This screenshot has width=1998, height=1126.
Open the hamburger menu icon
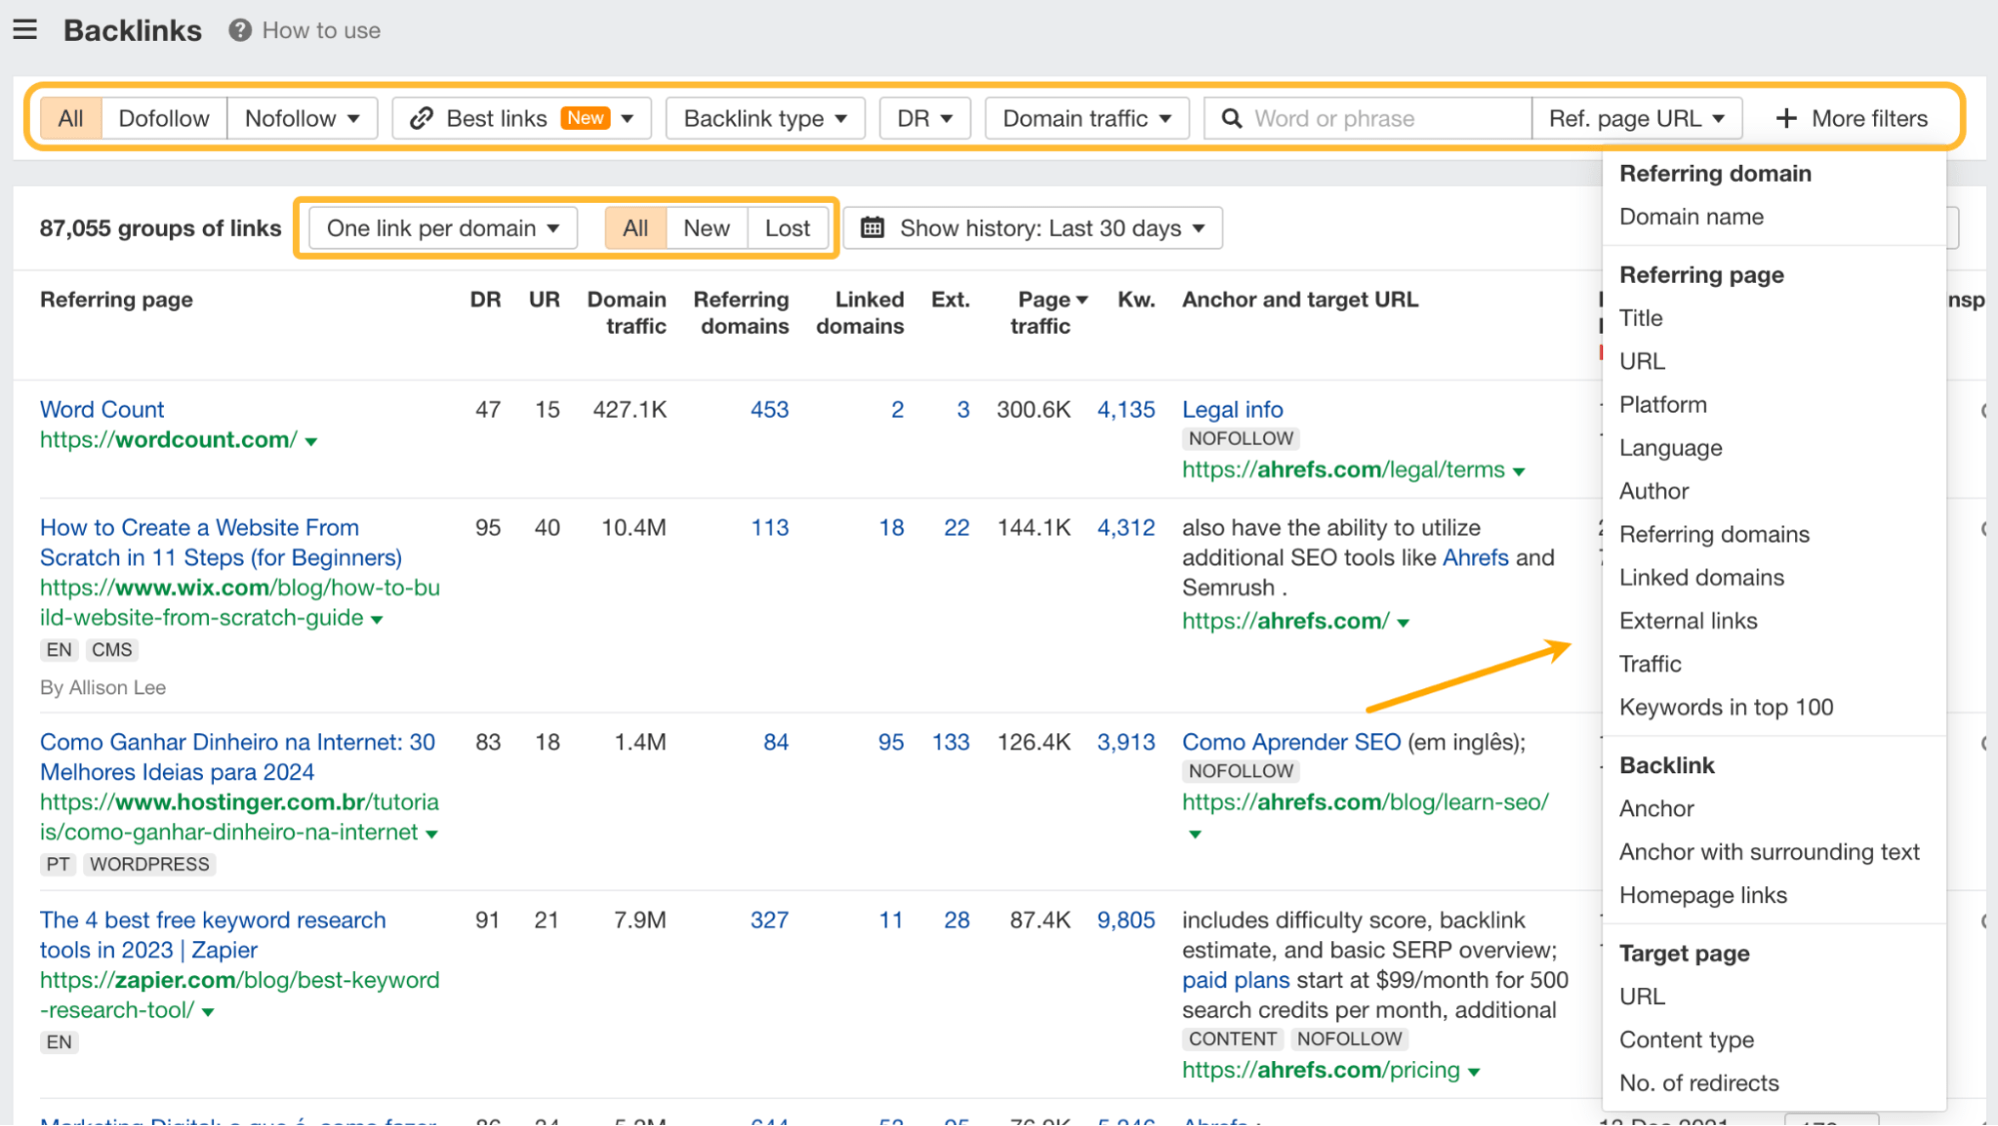coord(25,30)
